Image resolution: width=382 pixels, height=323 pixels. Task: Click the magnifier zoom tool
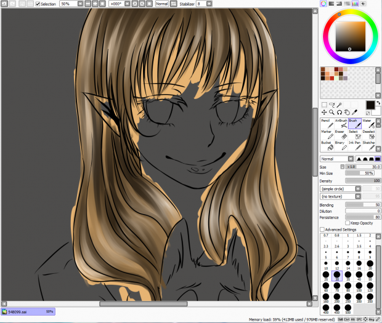point(332,113)
